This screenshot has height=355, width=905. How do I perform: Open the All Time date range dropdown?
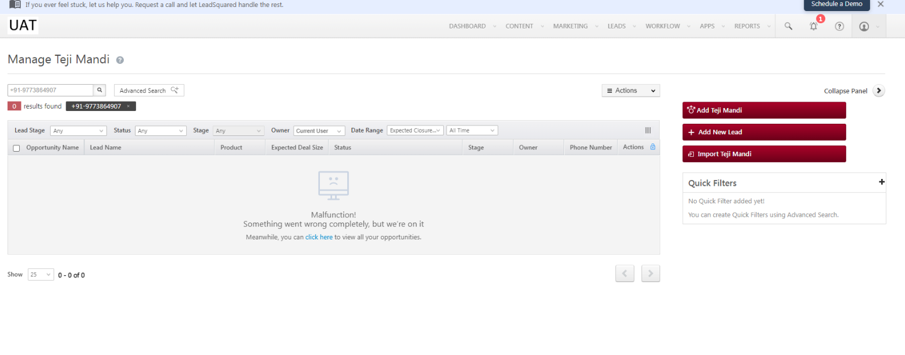tap(472, 131)
